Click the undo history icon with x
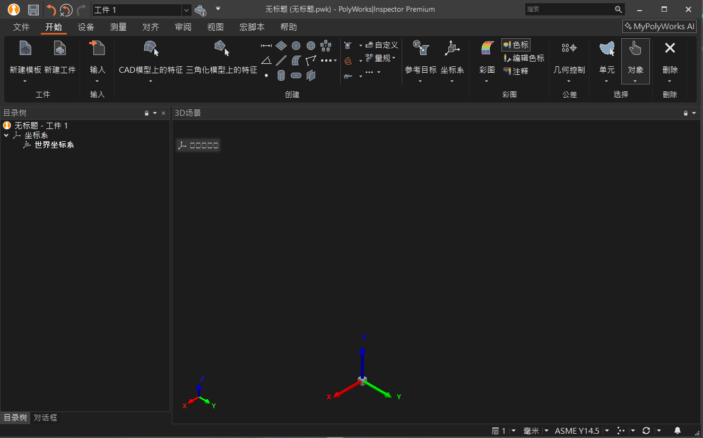 (x=66, y=10)
